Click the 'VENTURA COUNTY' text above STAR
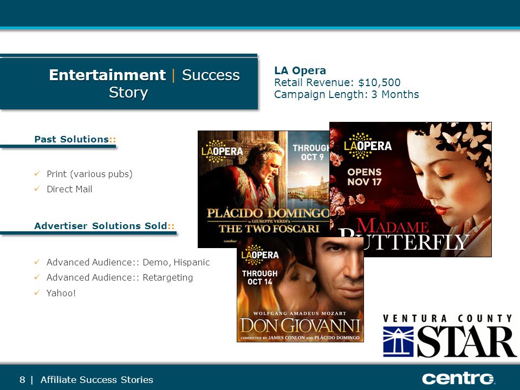This screenshot has width=520, height=390. tap(448, 318)
